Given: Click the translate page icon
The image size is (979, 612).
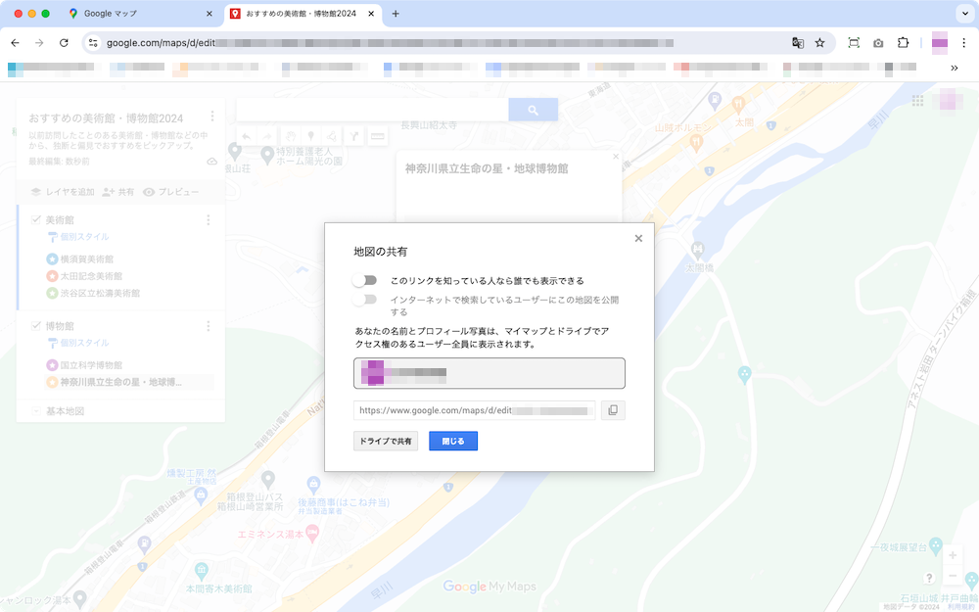Looking at the screenshot, I should point(797,42).
